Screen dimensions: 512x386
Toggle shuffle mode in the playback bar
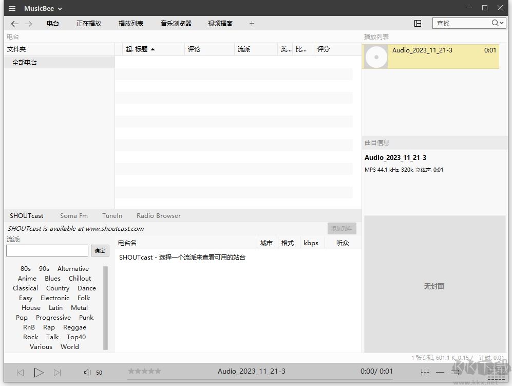tap(456, 372)
